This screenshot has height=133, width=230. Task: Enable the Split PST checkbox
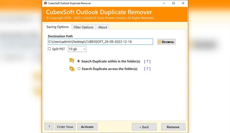pos(49,49)
